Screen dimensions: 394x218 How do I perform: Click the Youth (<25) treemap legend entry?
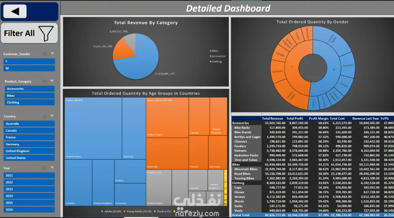(x=162, y=211)
